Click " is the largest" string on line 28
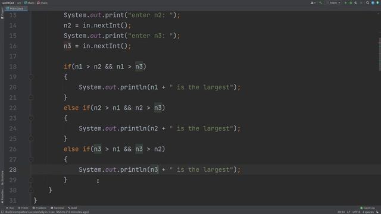The image size is (381, 214). (201, 170)
